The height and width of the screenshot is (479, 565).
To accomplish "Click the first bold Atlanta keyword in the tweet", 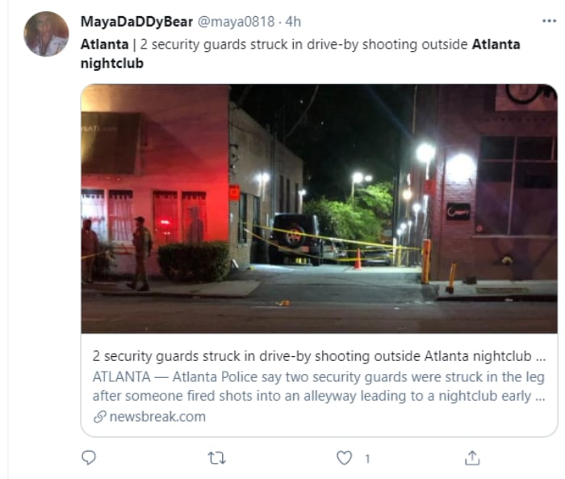I will (x=104, y=44).
